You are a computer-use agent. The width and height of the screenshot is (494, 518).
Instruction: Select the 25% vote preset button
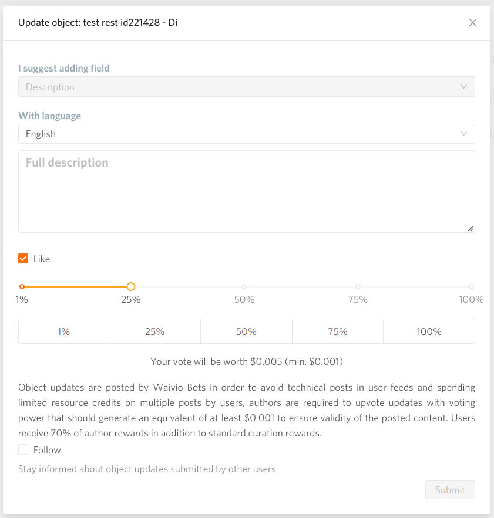(154, 331)
